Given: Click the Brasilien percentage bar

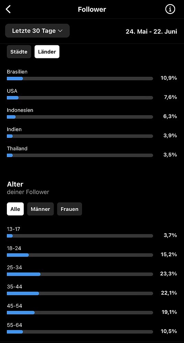Looking at the screenshot, I should click(x=80, y=79).
